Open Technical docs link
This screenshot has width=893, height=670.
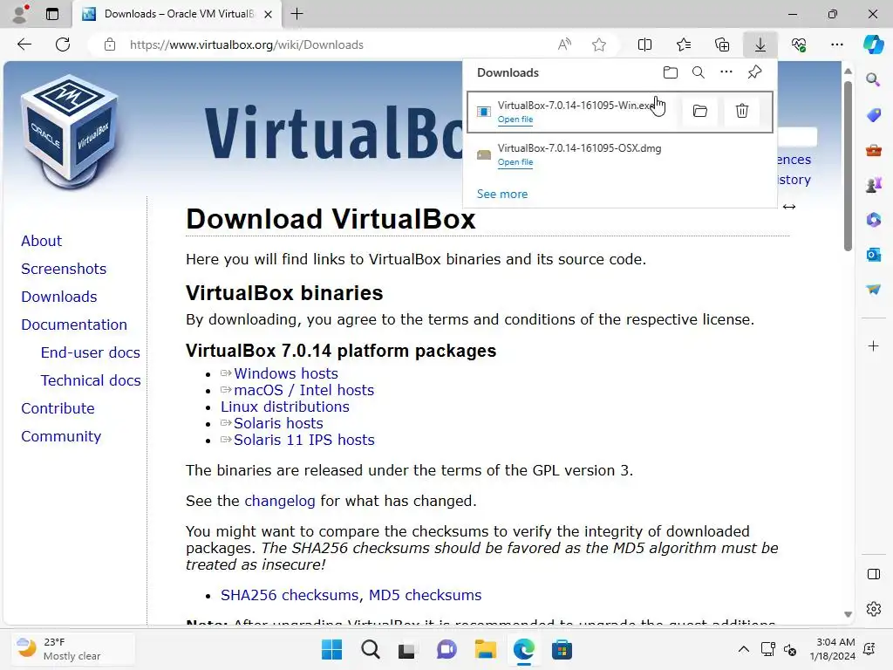pos(91,380)
